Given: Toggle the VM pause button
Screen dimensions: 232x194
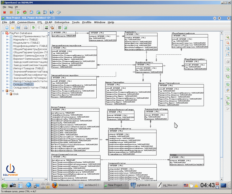Looking at the screenshot, I should click(x=11, y=12).
